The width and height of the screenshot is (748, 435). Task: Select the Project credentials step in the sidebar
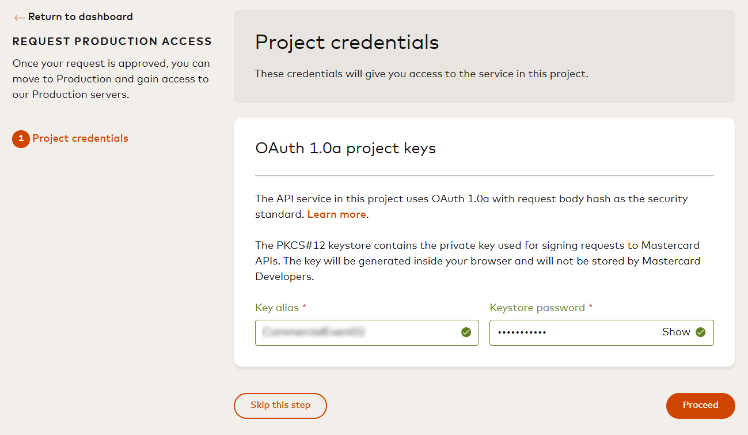point(79,138)
